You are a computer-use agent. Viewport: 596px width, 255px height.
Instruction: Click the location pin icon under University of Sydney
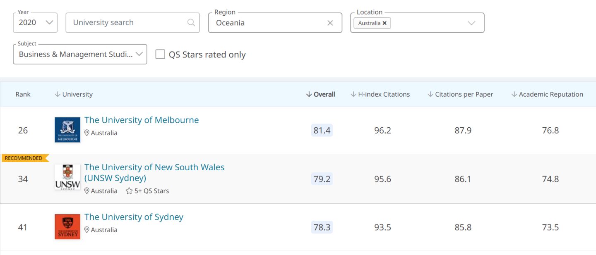pos(87,230)
